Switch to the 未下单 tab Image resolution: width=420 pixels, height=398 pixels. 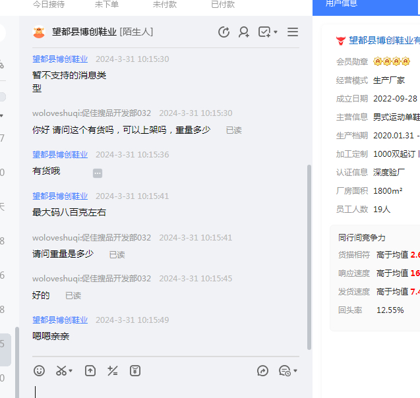pos(107,4)
